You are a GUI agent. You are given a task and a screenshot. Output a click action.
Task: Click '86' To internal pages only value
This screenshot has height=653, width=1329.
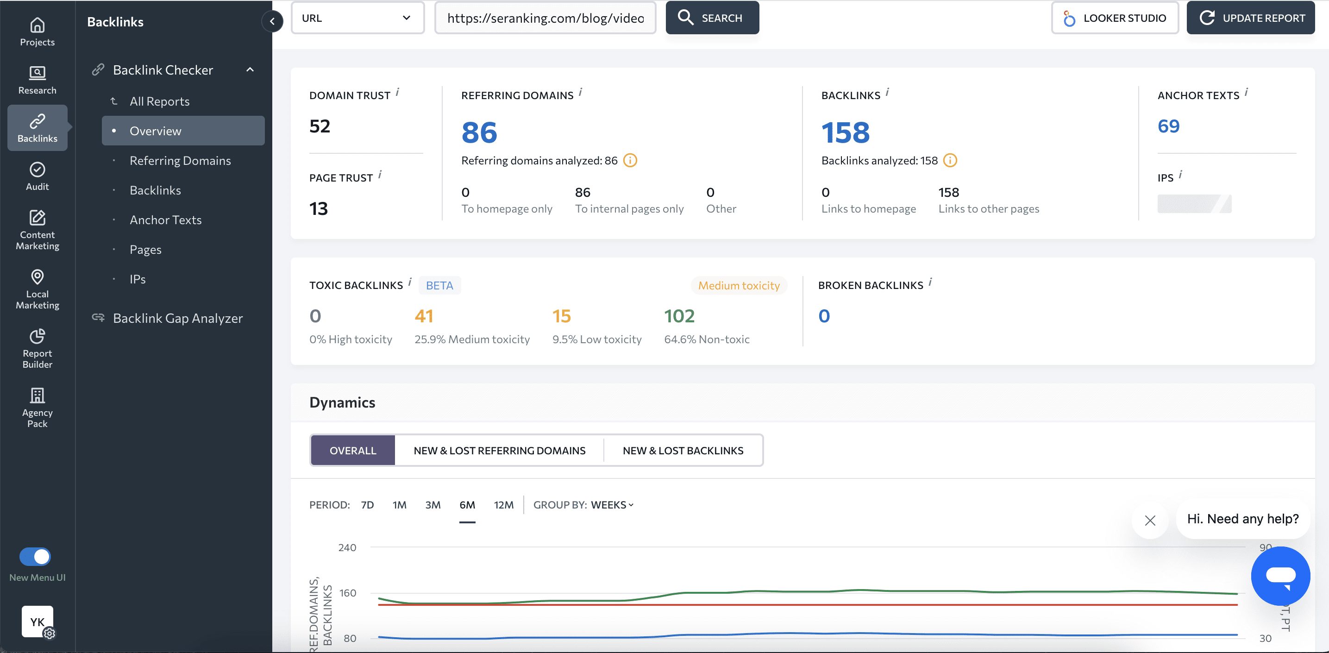(583, 192)
